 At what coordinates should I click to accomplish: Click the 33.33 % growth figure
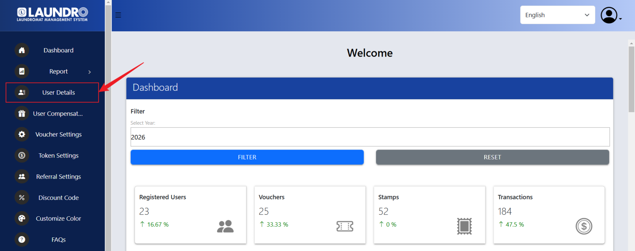coord(277,225)
